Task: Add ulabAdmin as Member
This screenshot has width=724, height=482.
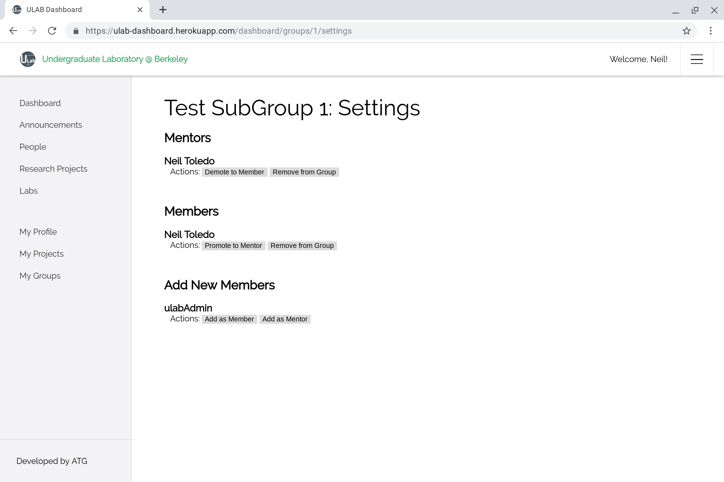Action: (x=229, y=319)
